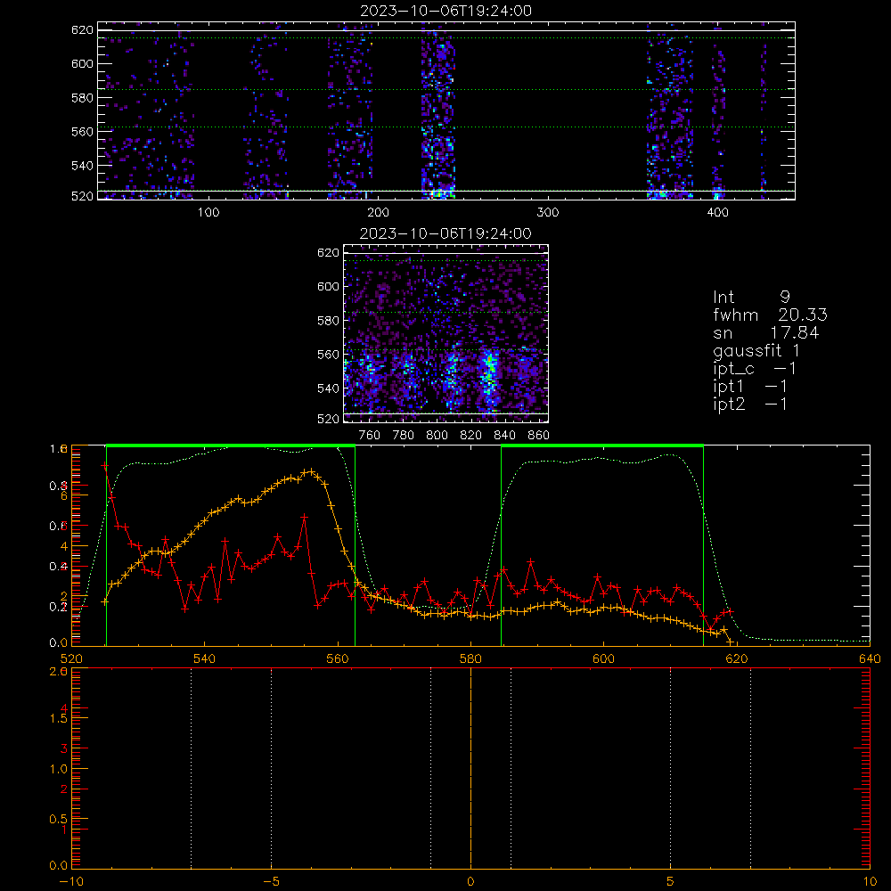The image size is (891, 891).
Task: Click the timestamp title above the small middle image
Action: [x=445, y=233]
